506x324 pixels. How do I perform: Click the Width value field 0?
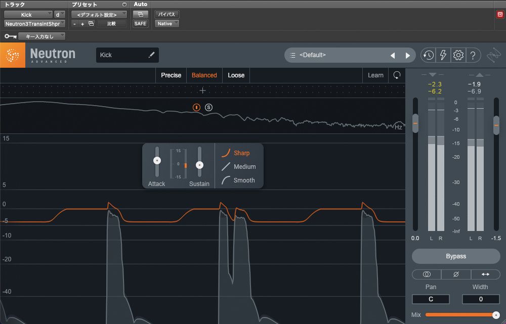tap(481, 299)
